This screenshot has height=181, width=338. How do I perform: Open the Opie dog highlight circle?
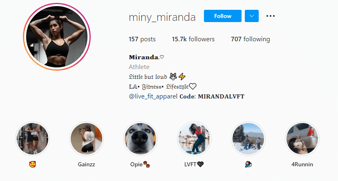140,139
